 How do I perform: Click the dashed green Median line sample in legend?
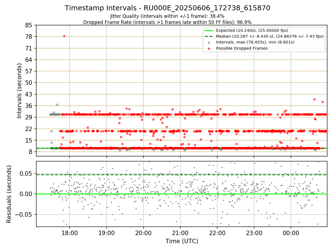[209, 36]
